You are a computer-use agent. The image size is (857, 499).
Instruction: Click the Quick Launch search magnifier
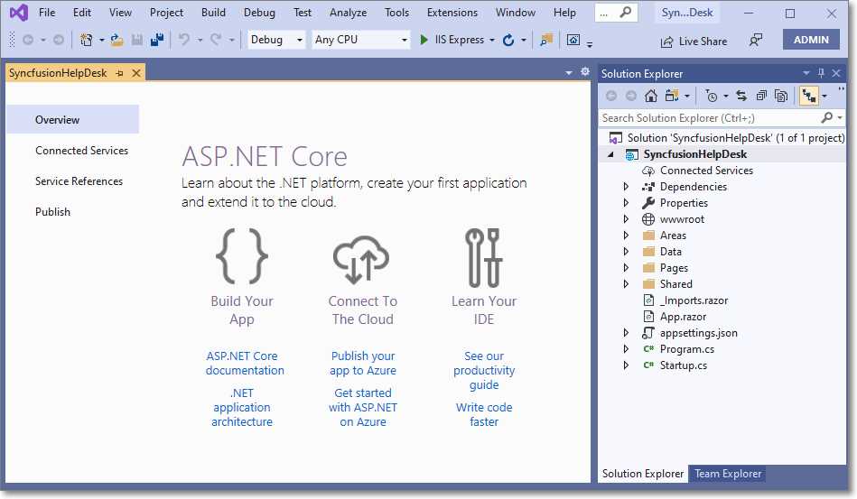click(x=625, y=12)
